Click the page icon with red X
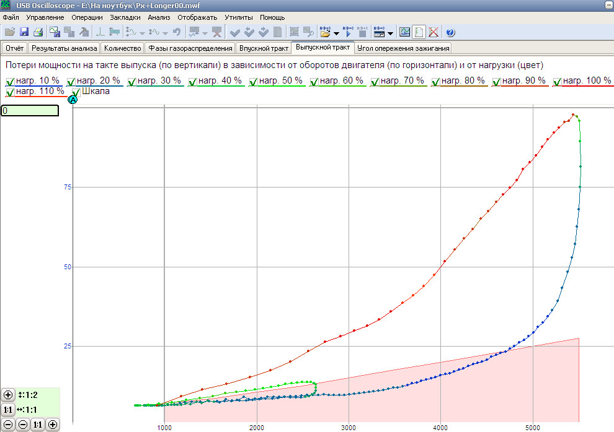Viewport: 614px width, 432px height. pos(434,32)
